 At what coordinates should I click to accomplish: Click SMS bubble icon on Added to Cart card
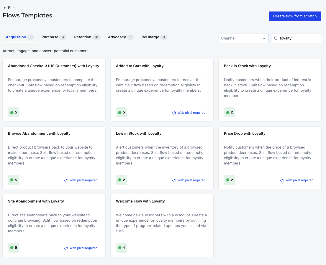(120, 112)
